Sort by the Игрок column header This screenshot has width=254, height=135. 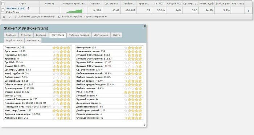click(x=22, y=4)
